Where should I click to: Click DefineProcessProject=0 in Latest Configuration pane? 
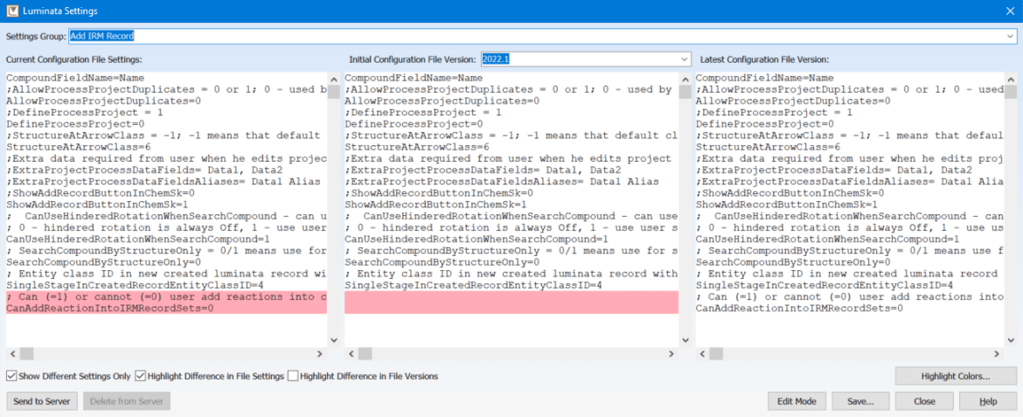click(765, 124)
